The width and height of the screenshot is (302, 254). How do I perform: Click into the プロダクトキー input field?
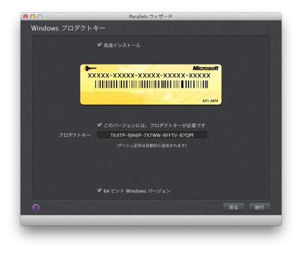[x=152, y=135]
